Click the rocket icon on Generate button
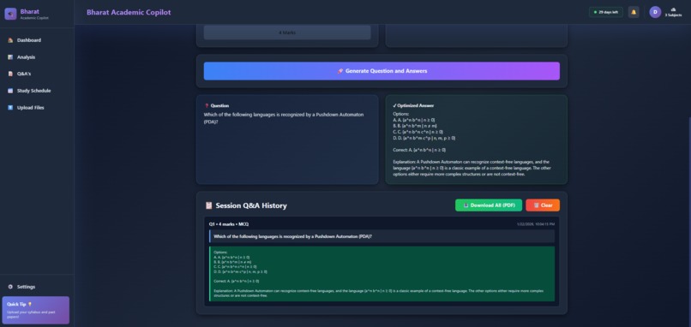Viewport: 691px width, 327px height. pyautogui.click(x=339, y=71)
